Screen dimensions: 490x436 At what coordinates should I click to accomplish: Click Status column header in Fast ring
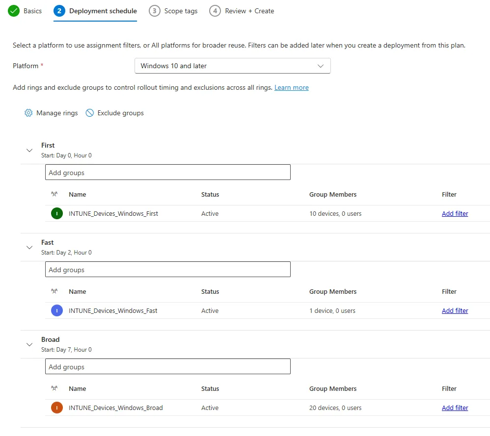coord(210,291)
